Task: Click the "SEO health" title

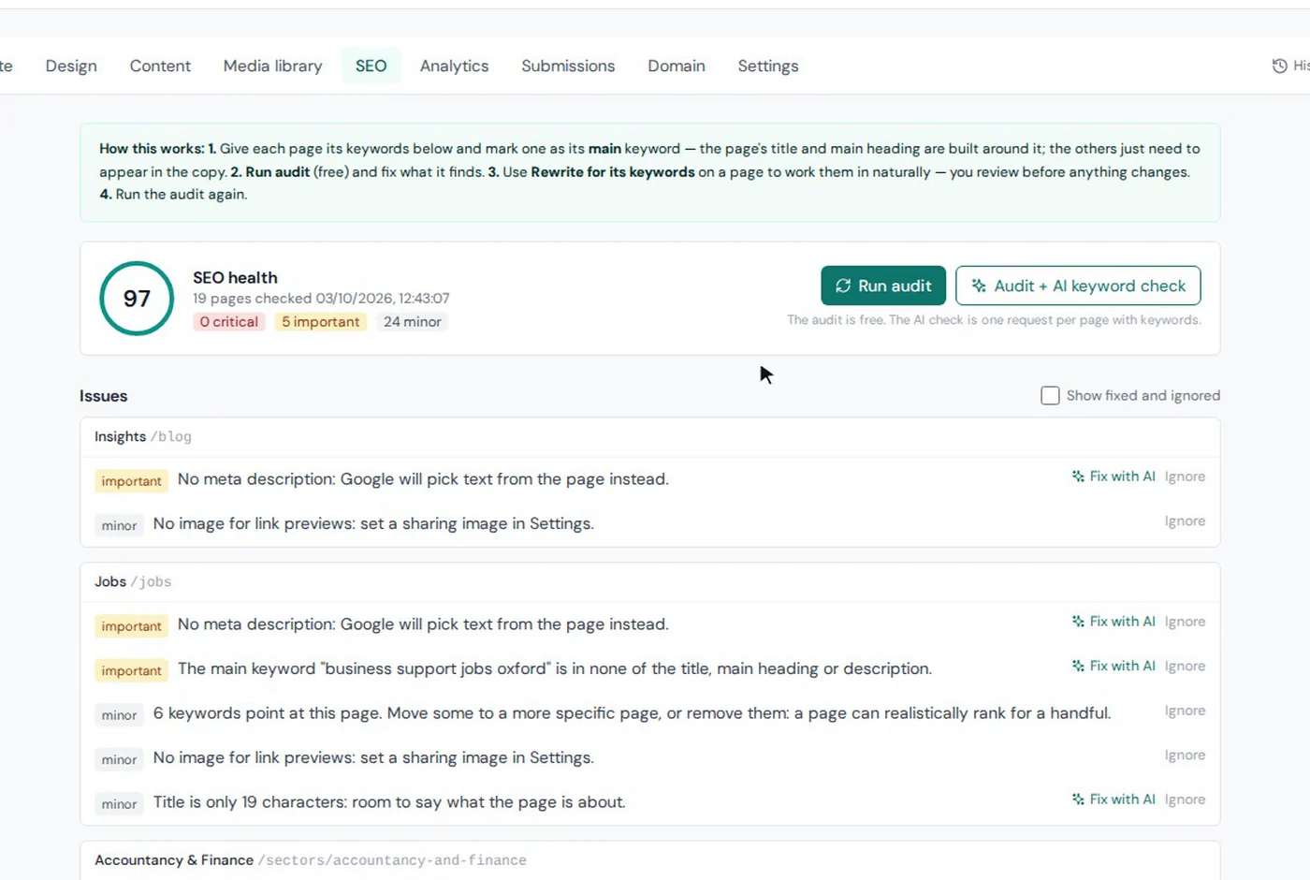Action: (x=235, y=277)
